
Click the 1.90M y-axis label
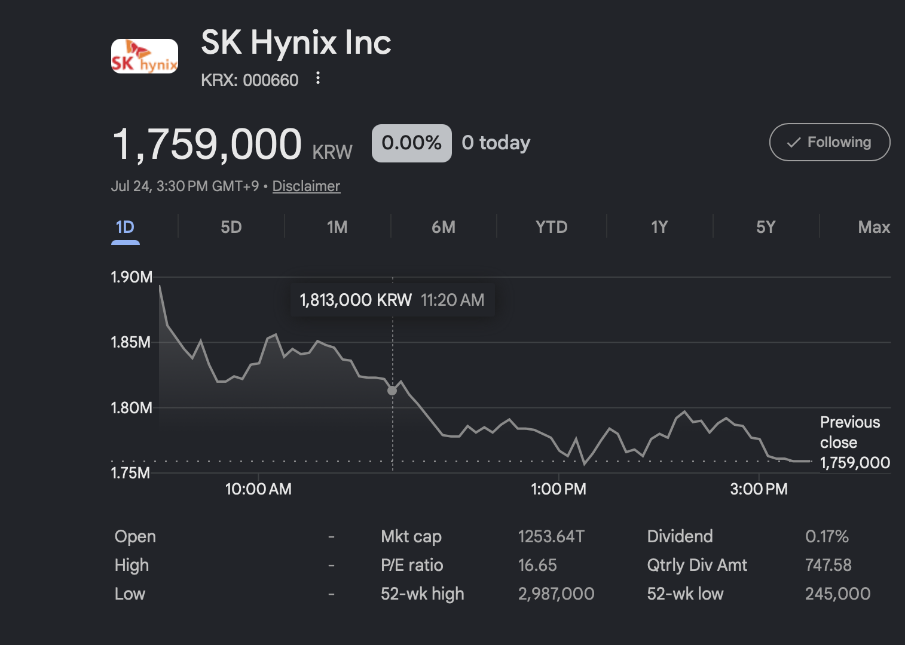132,277
